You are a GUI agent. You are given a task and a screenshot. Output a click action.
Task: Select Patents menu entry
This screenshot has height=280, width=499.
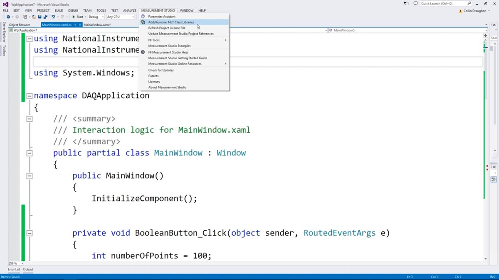click(x=185, y=76)
